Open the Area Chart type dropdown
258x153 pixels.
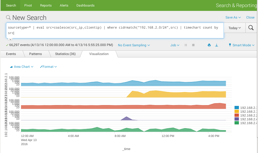coord(22,67)
